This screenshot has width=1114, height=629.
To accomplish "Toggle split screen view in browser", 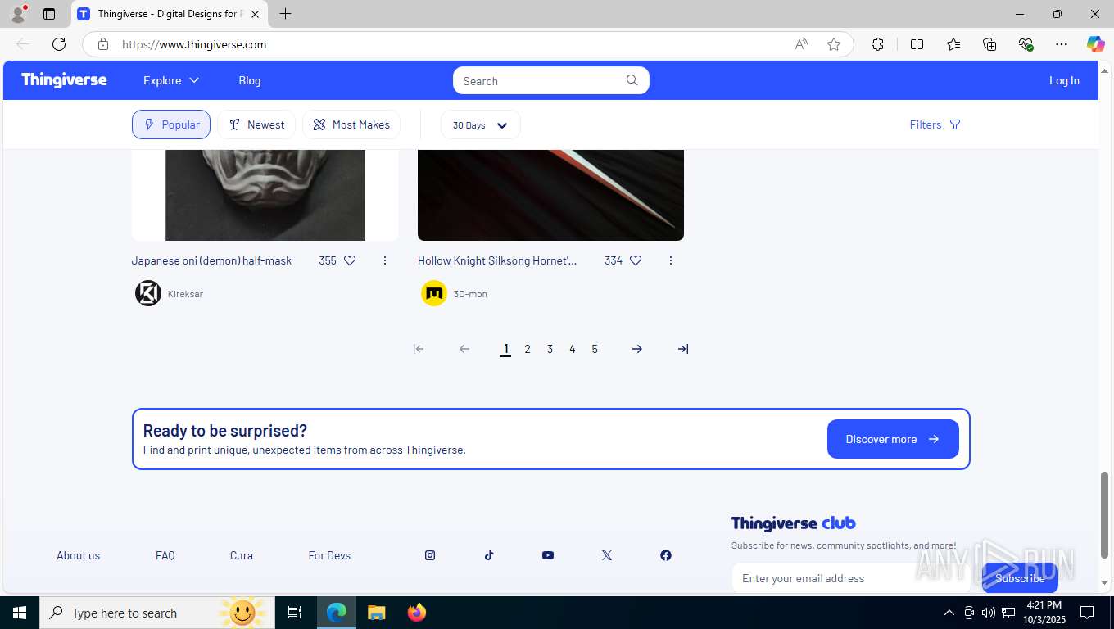I will tap(917, 44).
